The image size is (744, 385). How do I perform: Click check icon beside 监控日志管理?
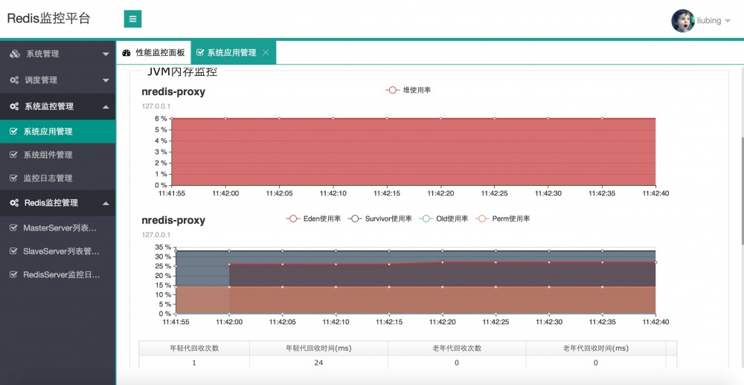click(13, 178)
